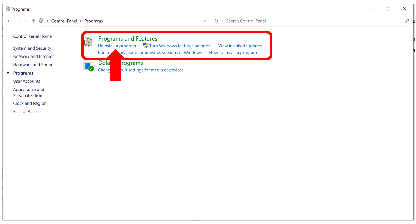
Task: Open How to install a program
Action: (233, 53)
